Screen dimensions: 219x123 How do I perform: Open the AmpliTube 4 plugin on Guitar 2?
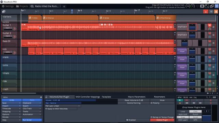tap(182, 35)
